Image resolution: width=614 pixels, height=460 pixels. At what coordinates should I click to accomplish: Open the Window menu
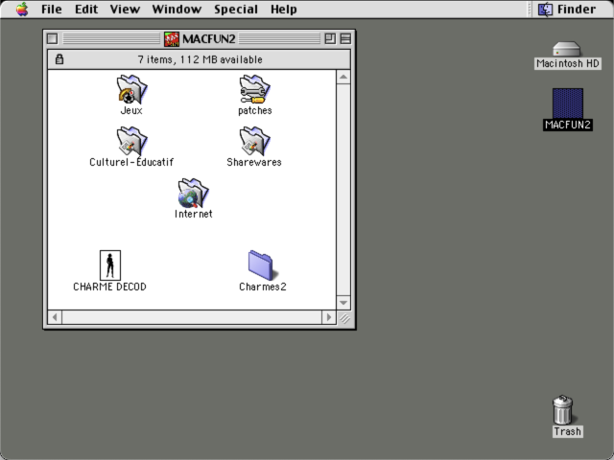pos(177,9)
